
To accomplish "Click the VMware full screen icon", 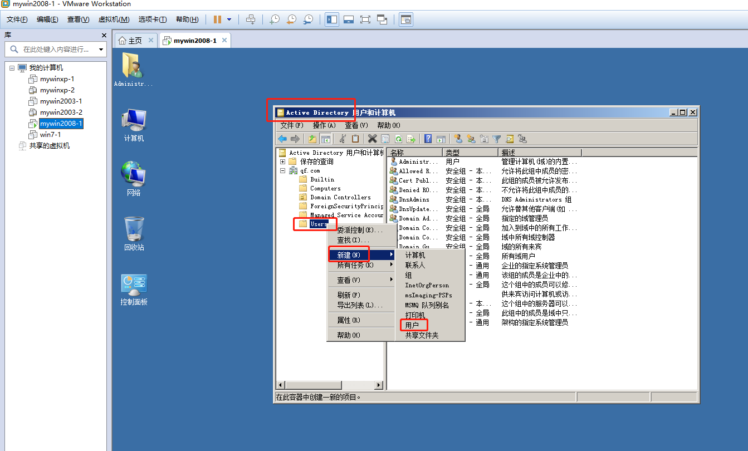I will tap(365, 19).
